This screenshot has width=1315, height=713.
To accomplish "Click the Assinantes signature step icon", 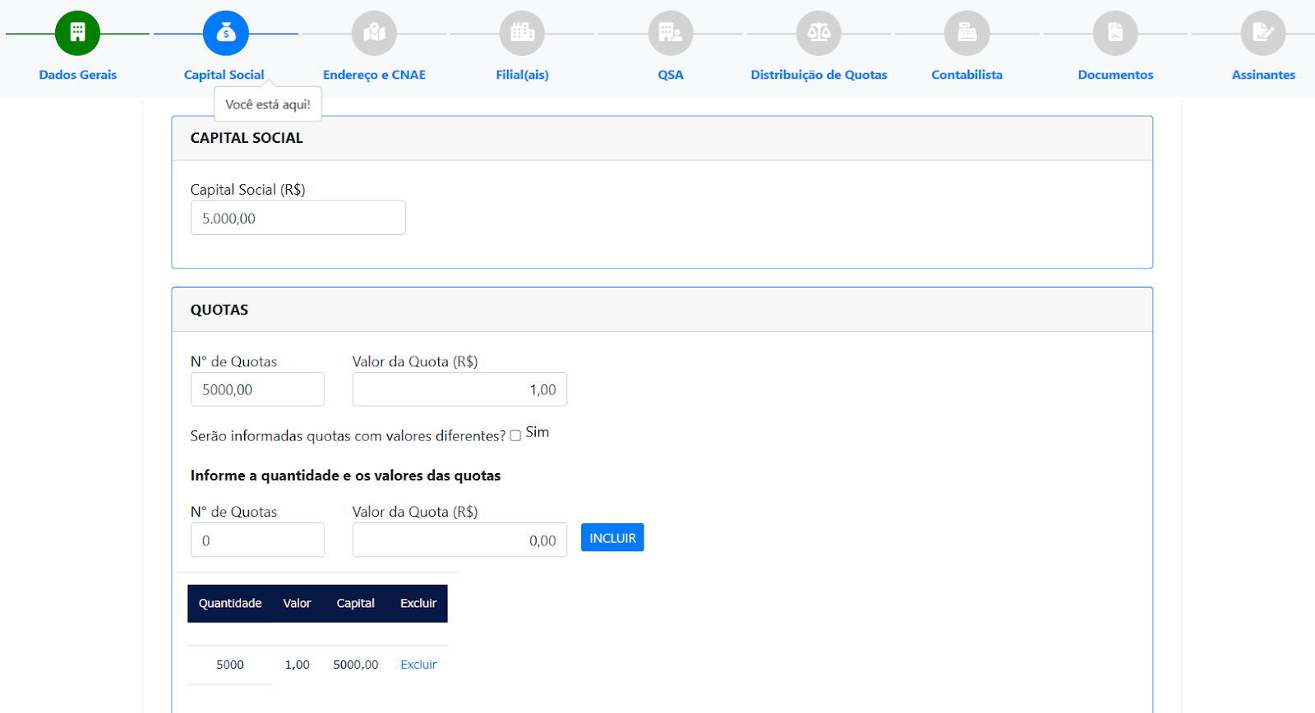I will click(x=1263, y=33).
